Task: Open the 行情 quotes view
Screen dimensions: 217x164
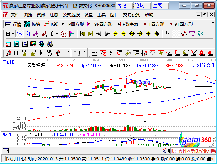Action: tap(13, 24)
